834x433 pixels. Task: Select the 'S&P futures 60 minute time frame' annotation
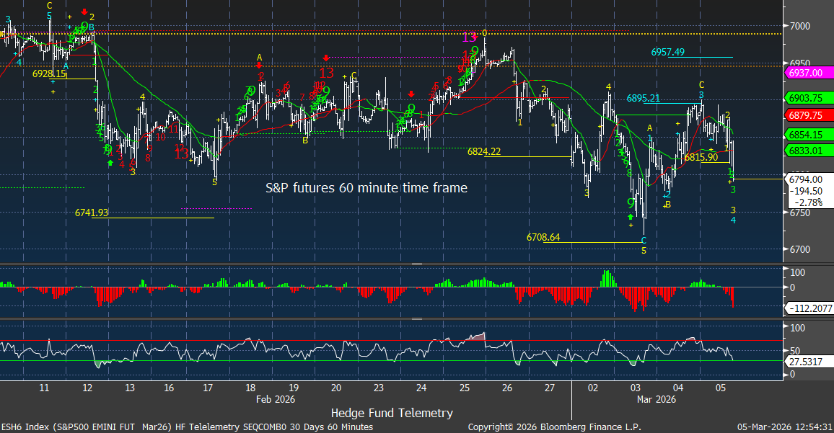[366, 188]
